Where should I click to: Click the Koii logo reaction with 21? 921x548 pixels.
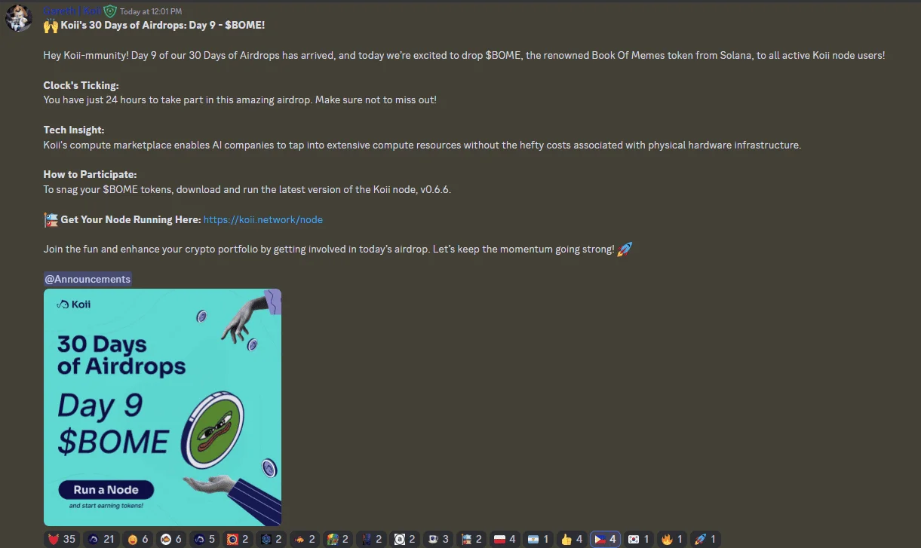(x=102, y=539)
